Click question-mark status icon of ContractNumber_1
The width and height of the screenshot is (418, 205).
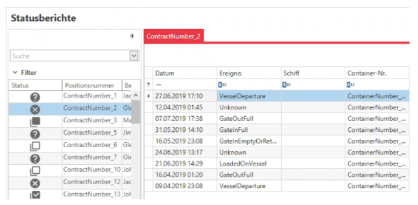35,97
